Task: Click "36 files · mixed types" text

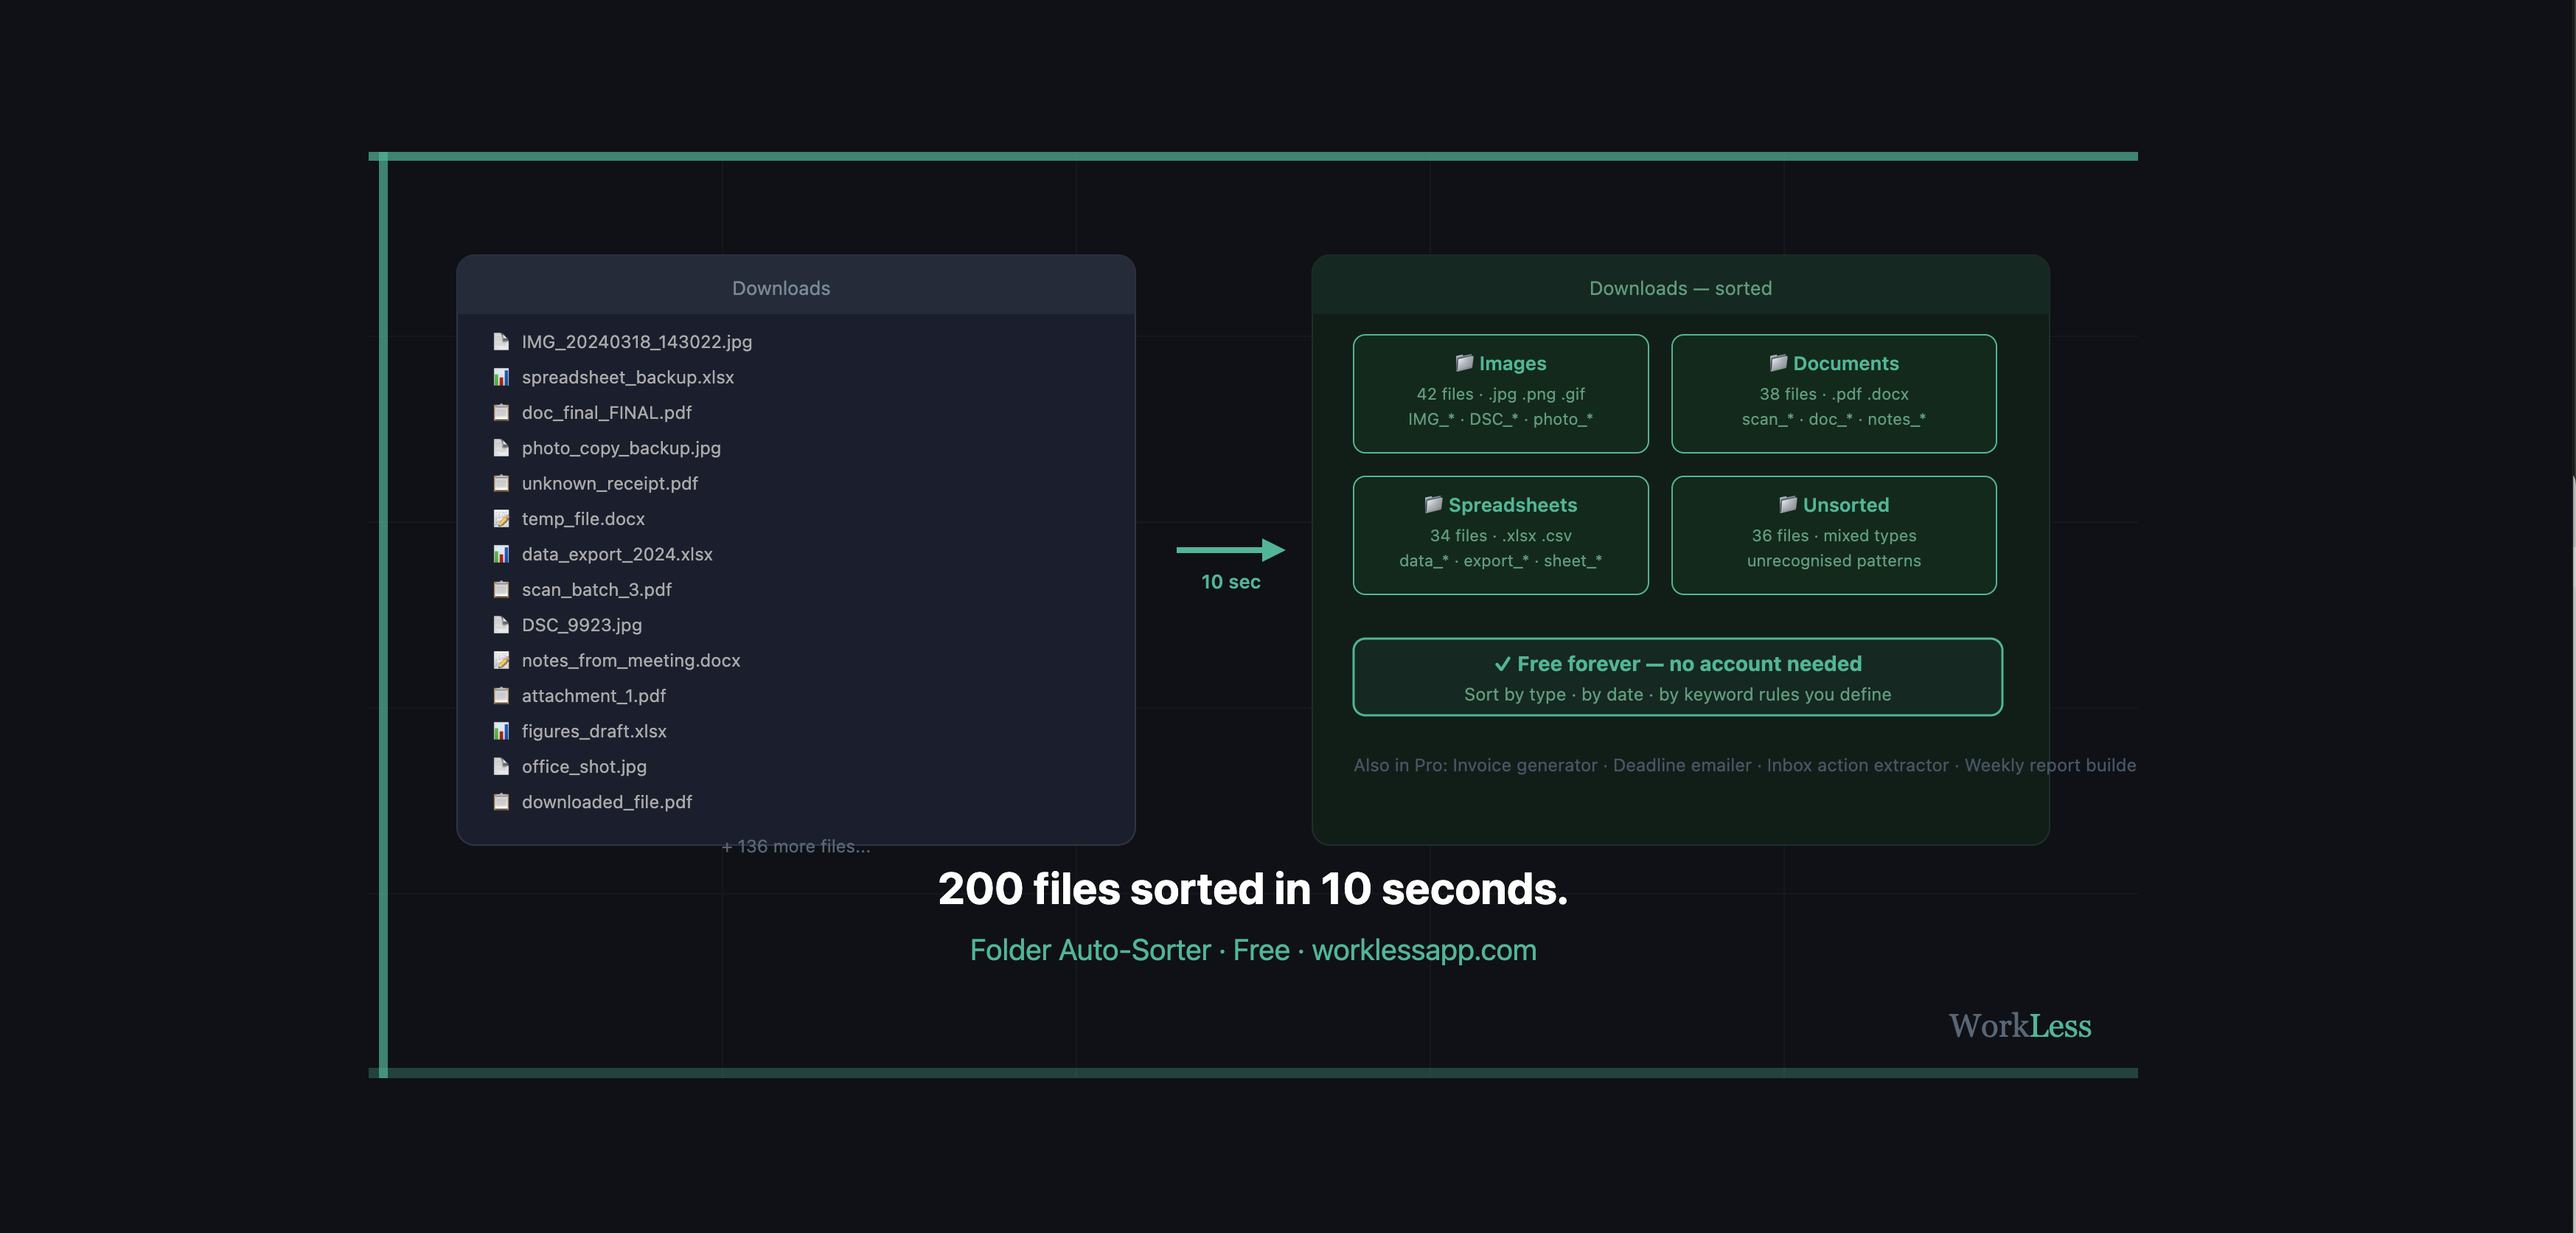Action: [1834, 536]
